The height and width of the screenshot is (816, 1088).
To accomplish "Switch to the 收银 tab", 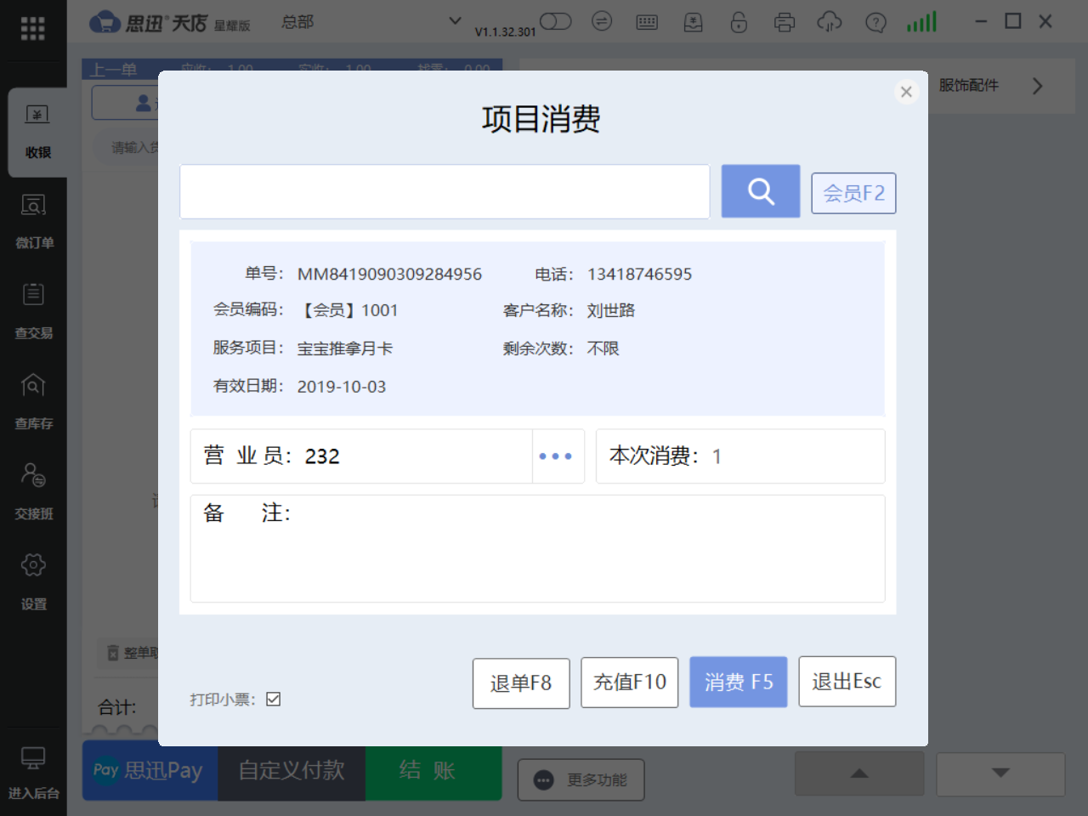I will click(33, 131).
